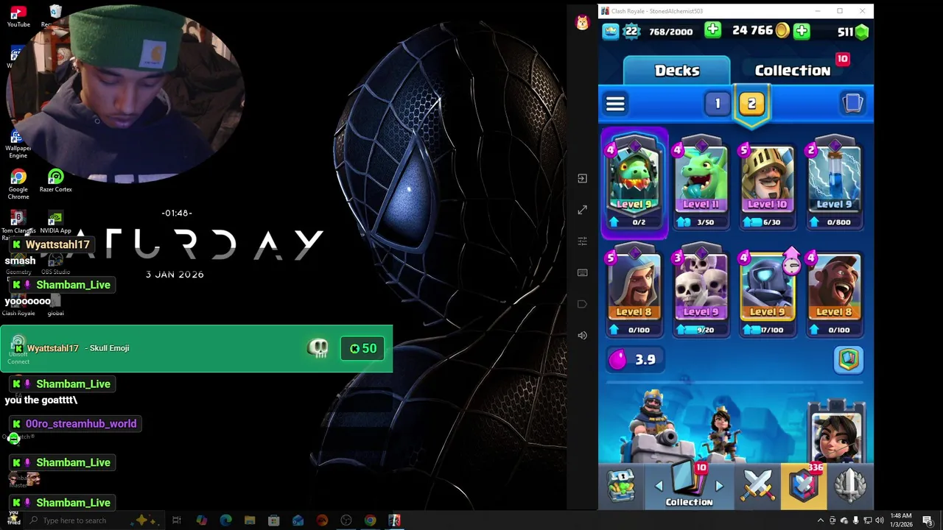Select the Wizard Level 8 card
This screenshot has width=943, height=530.
tap(634, 291)
